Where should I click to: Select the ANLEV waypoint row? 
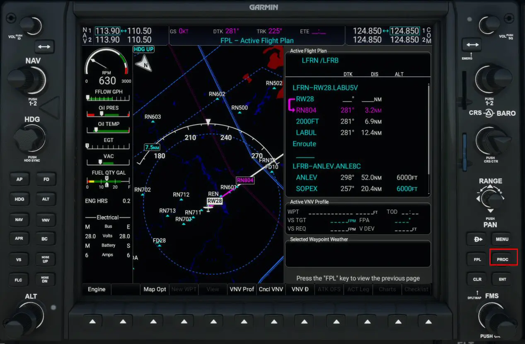(x=356, y=178)
